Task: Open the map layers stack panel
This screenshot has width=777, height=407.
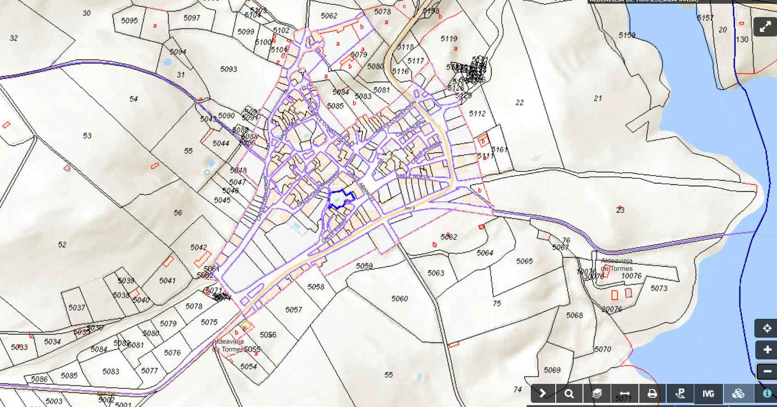Action: point(597,394)
